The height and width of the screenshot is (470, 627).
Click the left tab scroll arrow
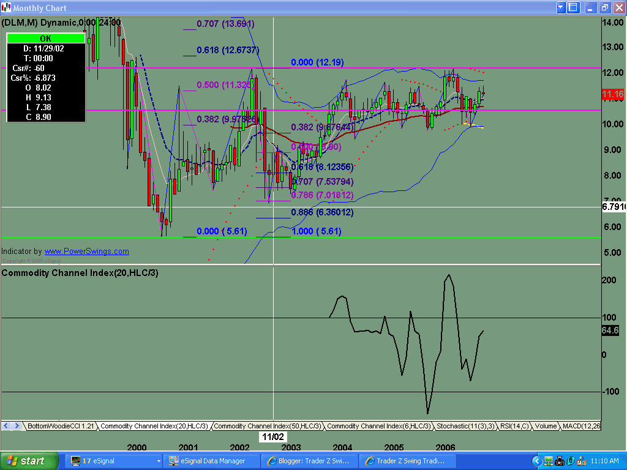(x=6, y=426)
